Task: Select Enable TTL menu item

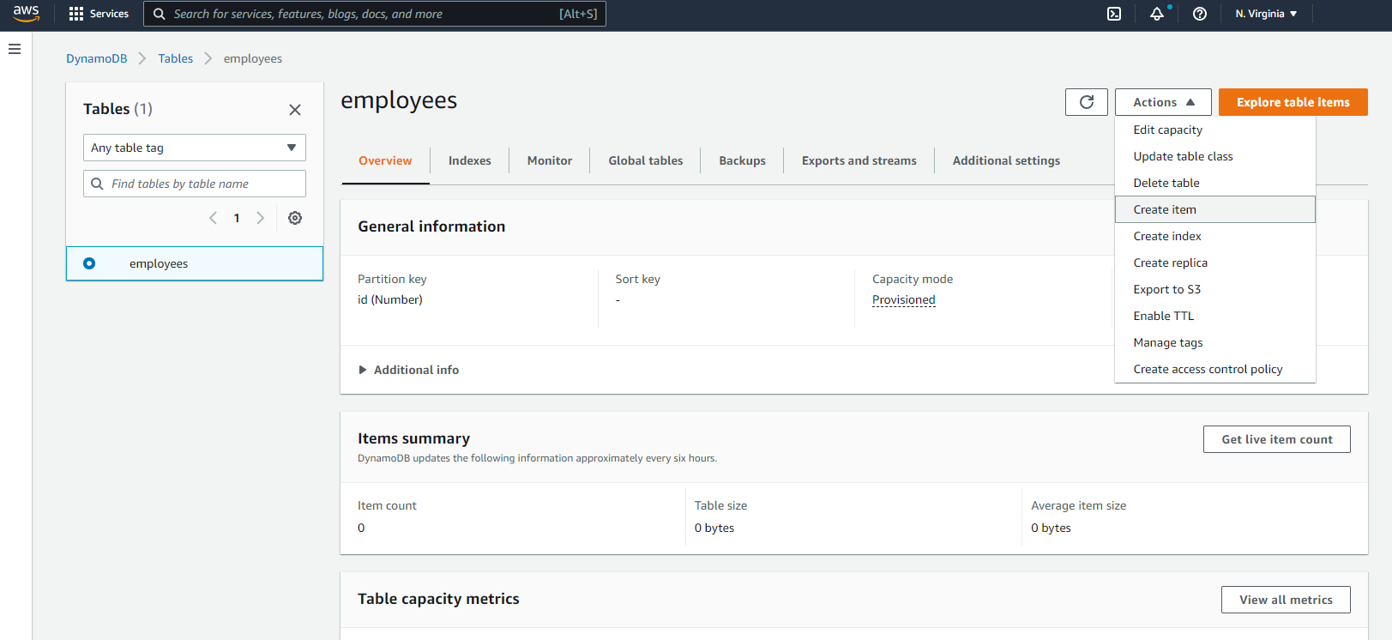Action: [1215, 316]
